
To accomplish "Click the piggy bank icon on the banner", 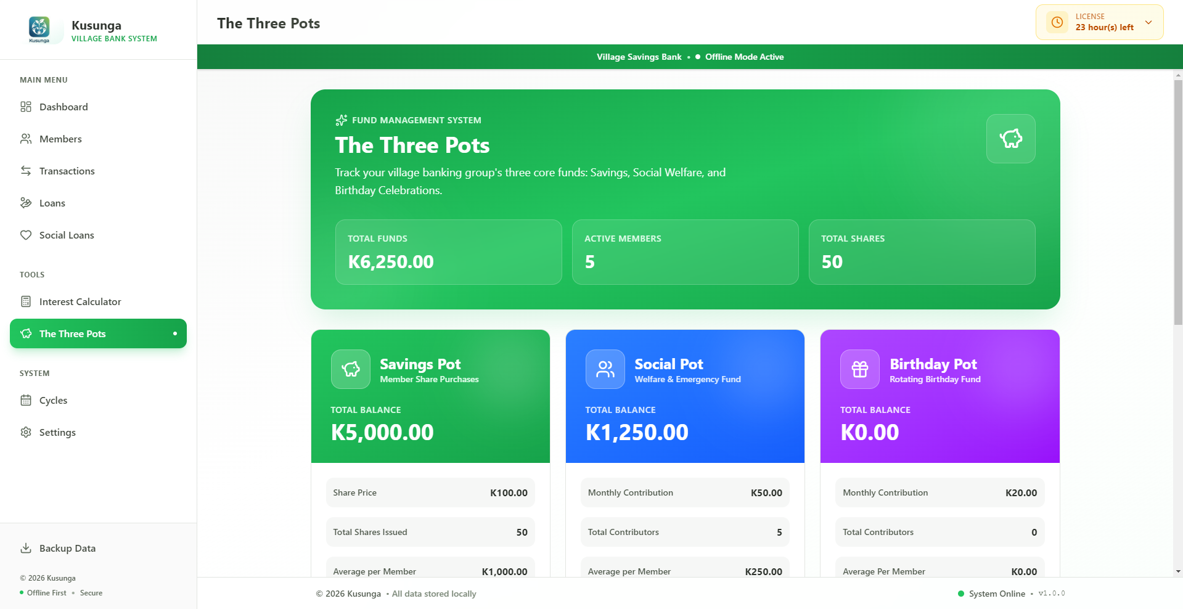I will tap(1010, 139).
